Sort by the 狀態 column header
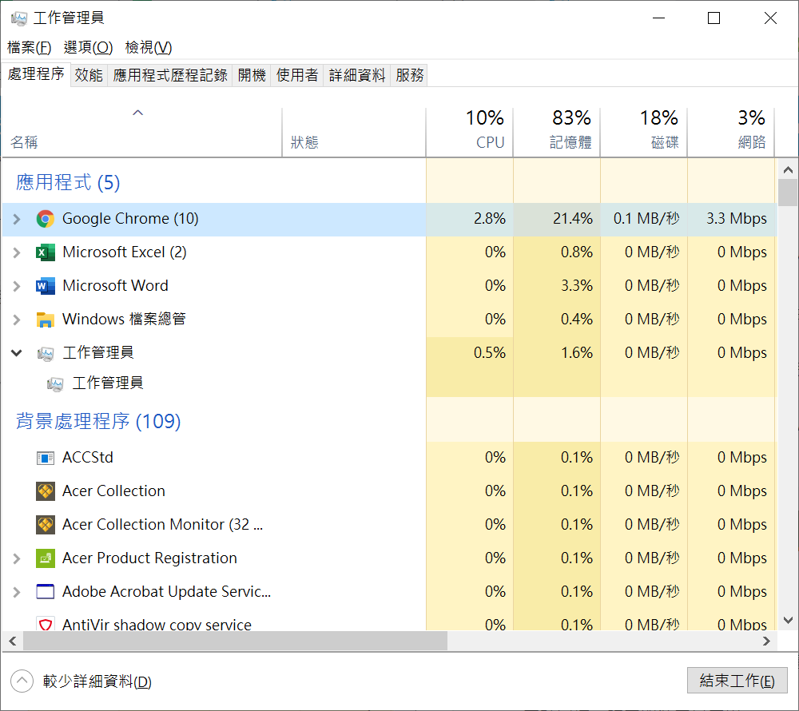The image size is (799, 711). 354,133
